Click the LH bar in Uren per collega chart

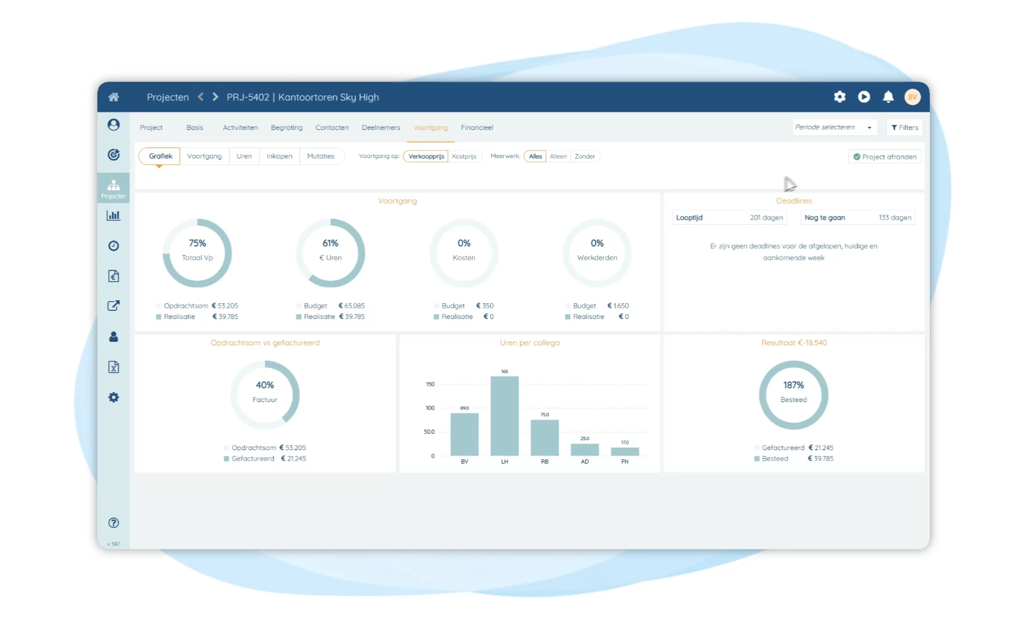click(x=504, y=416)
